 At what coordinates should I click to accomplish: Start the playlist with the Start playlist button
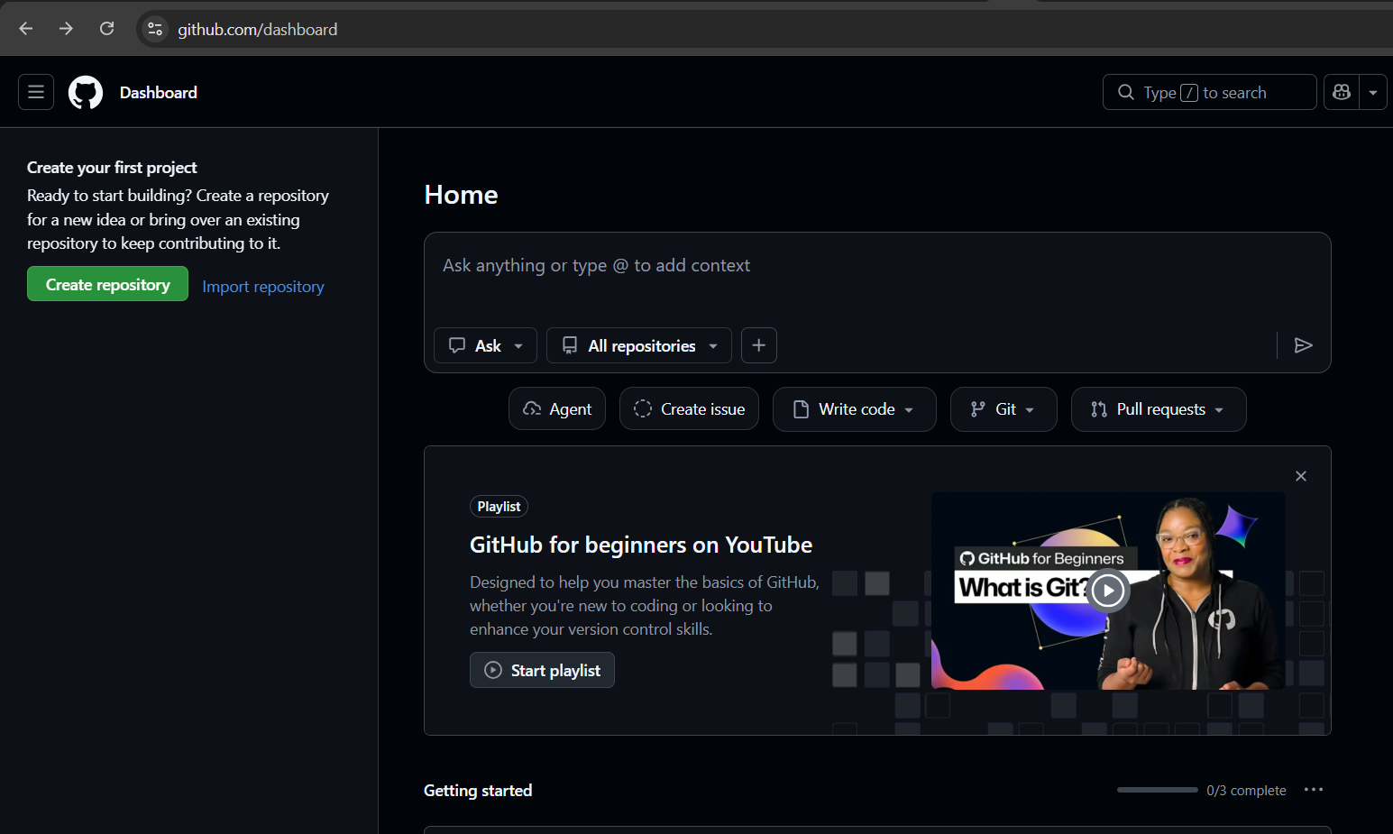point(542,670)
